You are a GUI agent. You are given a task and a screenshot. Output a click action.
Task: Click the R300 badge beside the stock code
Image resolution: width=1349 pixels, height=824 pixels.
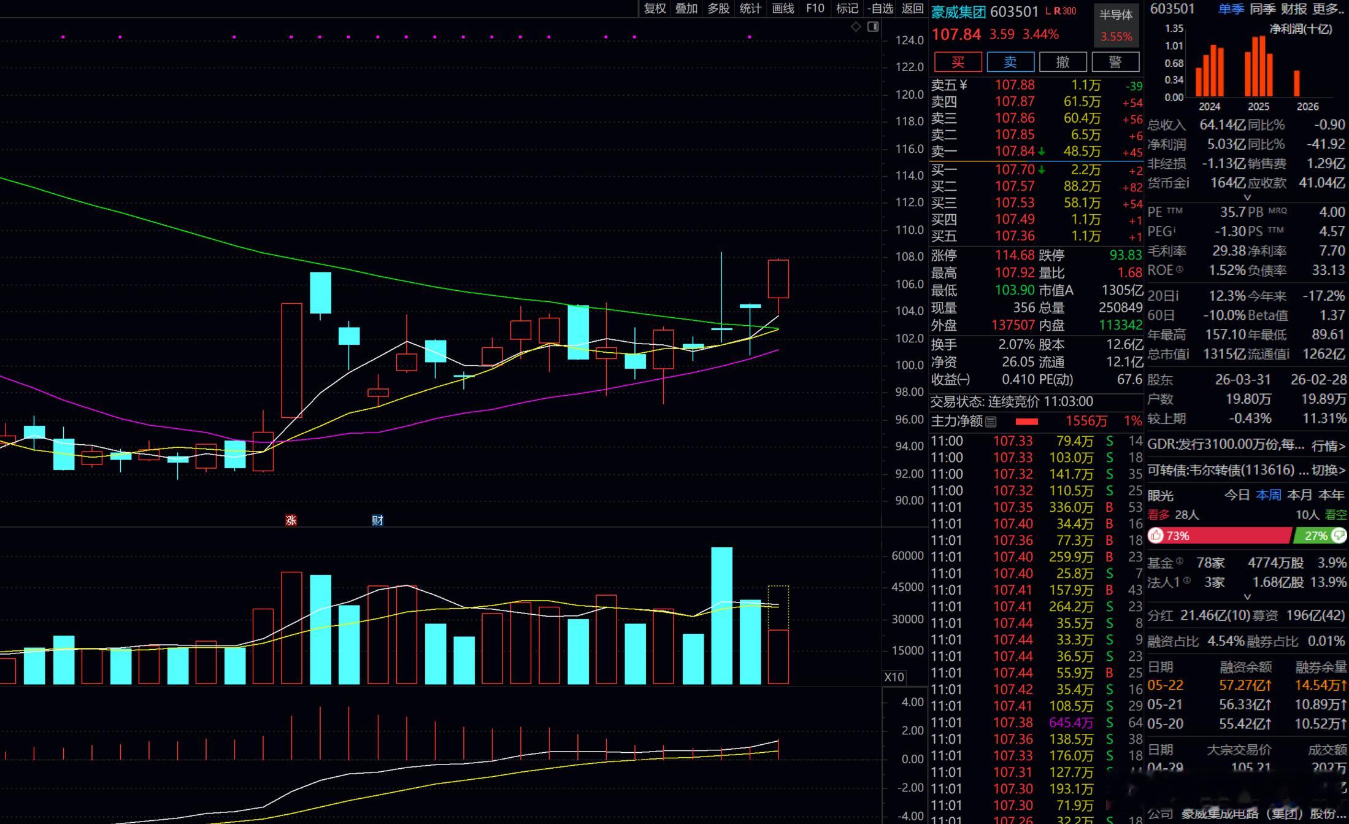[1065, 11]
